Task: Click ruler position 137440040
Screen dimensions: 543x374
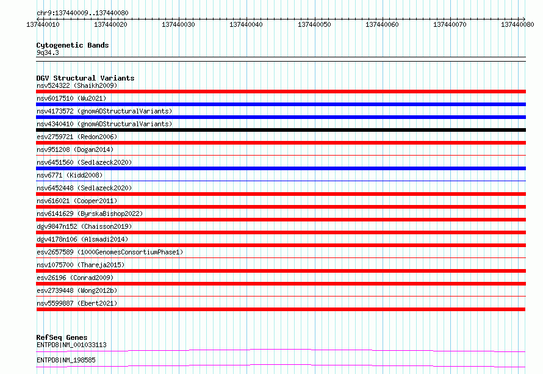Action: pyautogui.click(x=246, y=24)
